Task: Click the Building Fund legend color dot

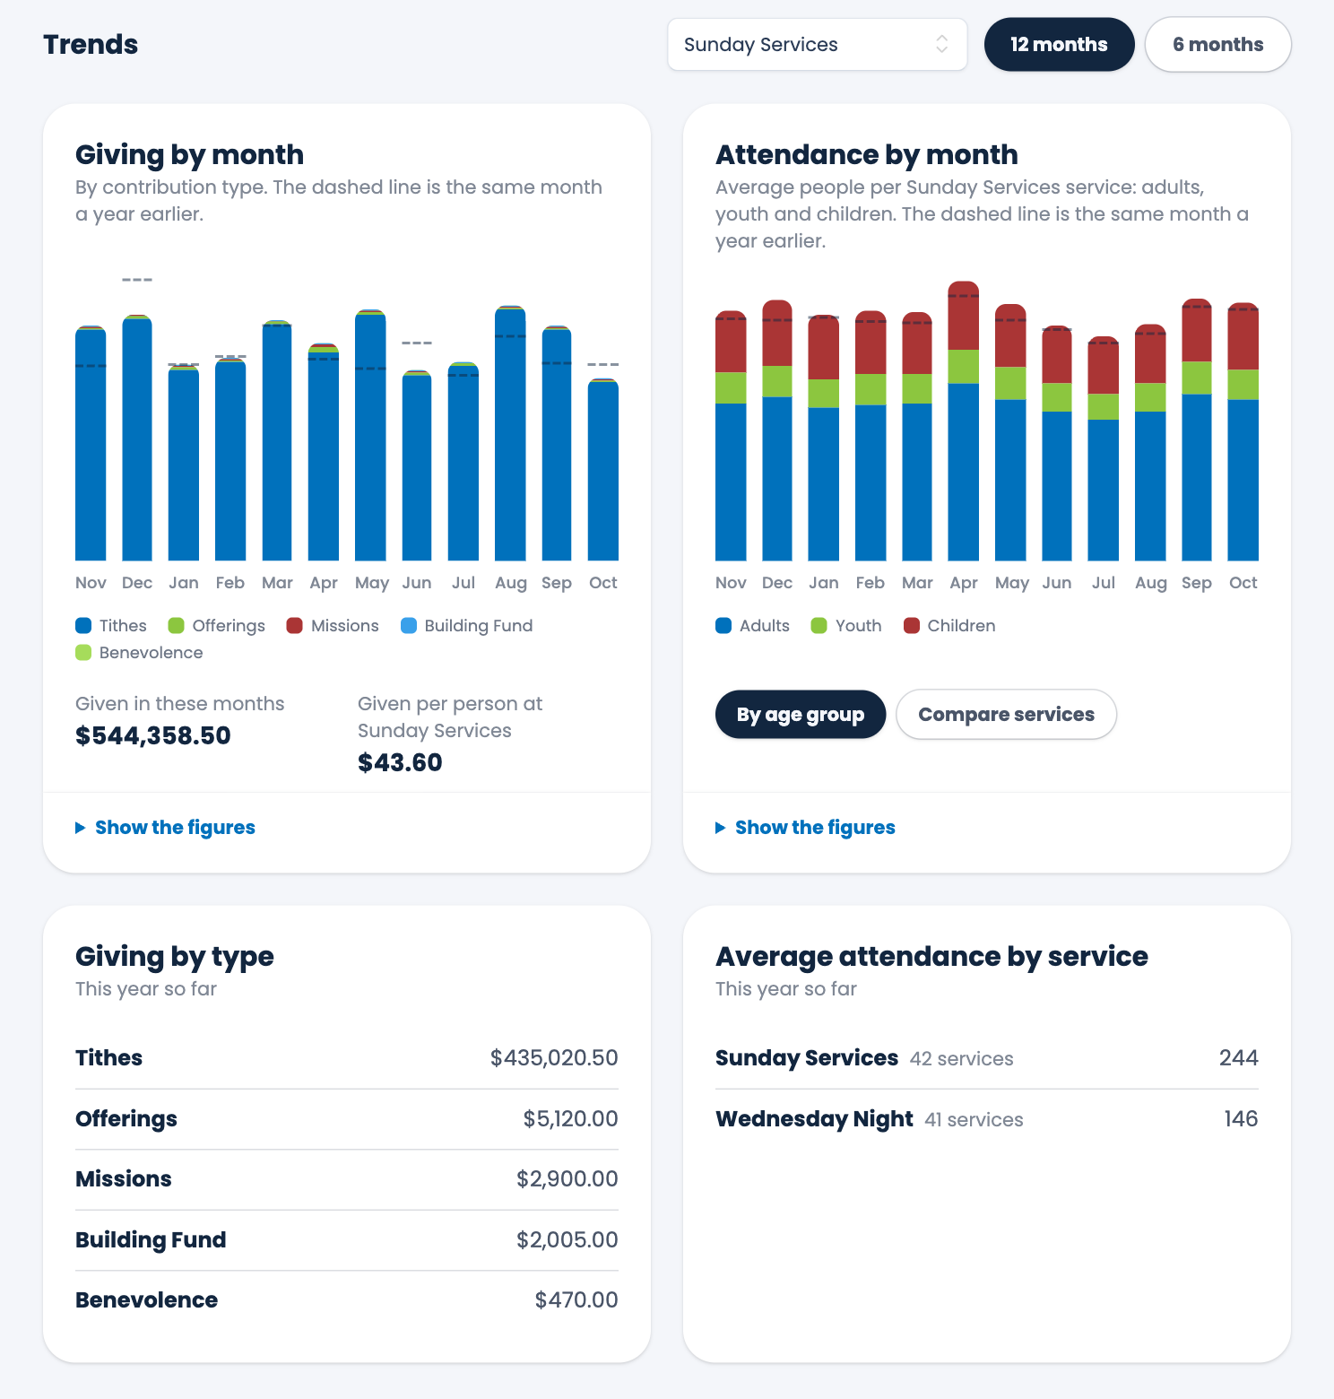Action: [409, 626]
